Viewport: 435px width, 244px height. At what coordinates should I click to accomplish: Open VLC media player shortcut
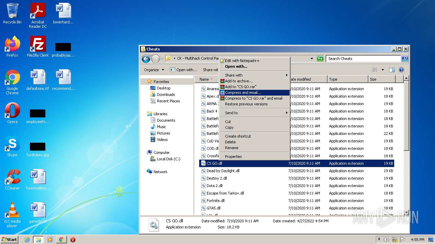(x=12, y=215)
